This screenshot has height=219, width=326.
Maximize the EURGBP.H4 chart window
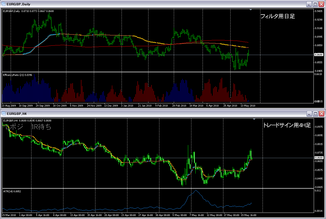[x=315, y=114]
